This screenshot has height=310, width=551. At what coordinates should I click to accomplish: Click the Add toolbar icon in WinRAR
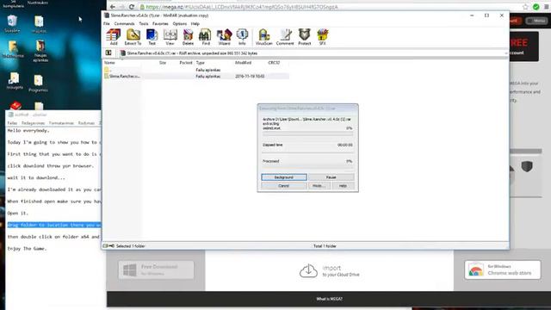(114, 37)
